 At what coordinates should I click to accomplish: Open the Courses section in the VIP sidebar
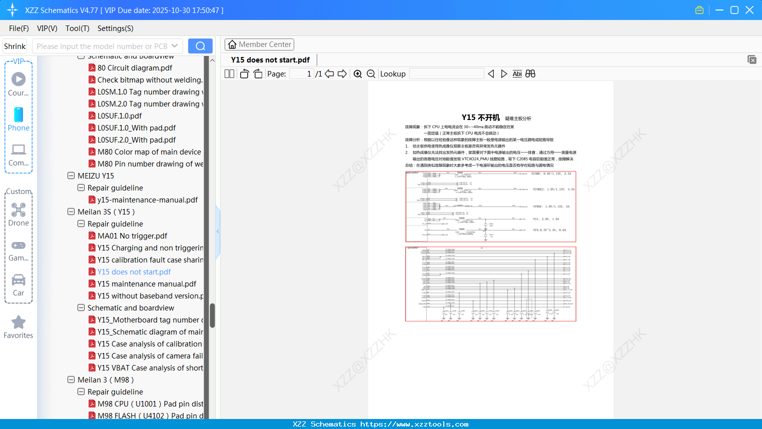tap(19, 84)
